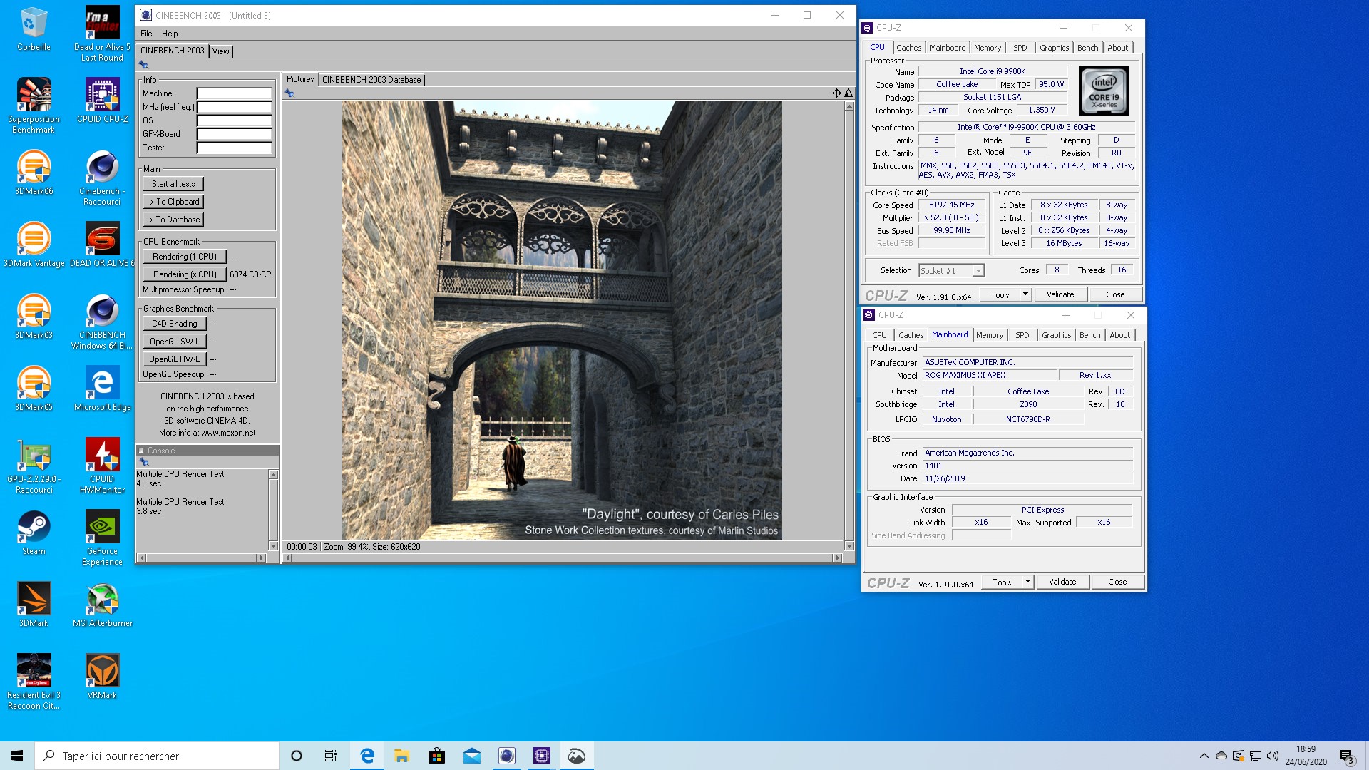
Task: Open the Mail app in the taskbar
Action: pyautogui.click(x=471, y=756)
